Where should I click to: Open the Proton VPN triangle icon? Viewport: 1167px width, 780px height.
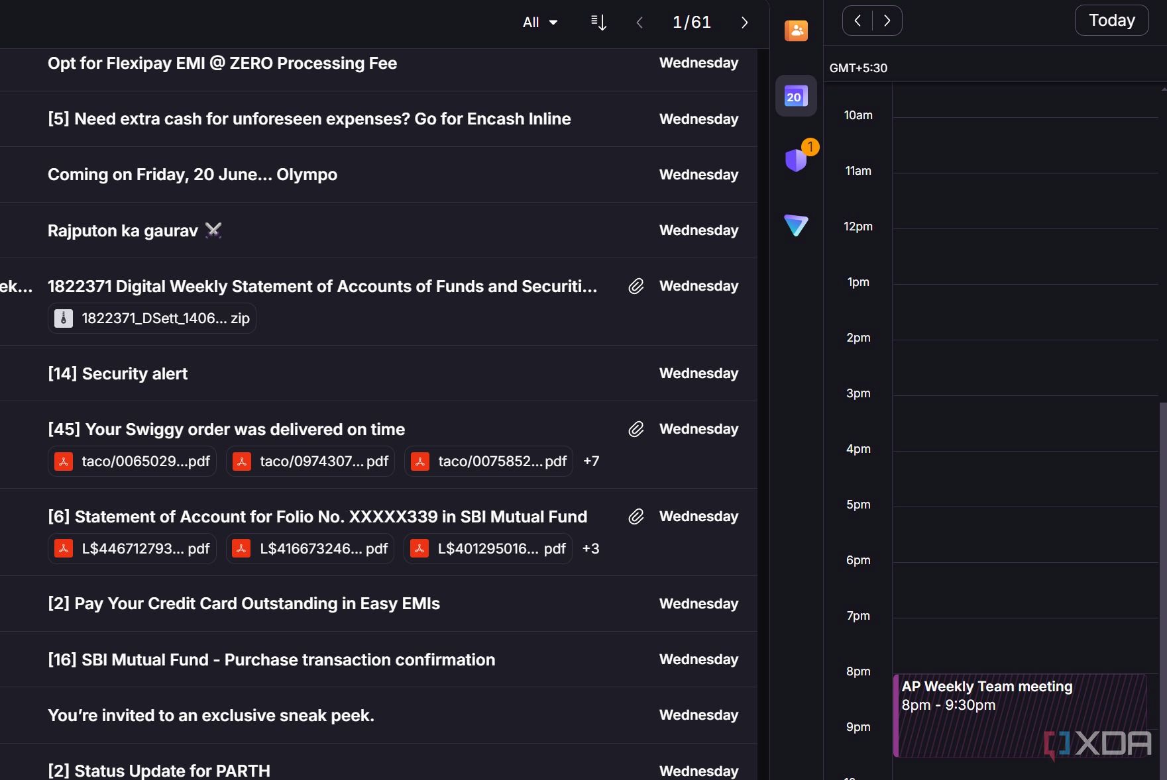[x=796, y=225]
